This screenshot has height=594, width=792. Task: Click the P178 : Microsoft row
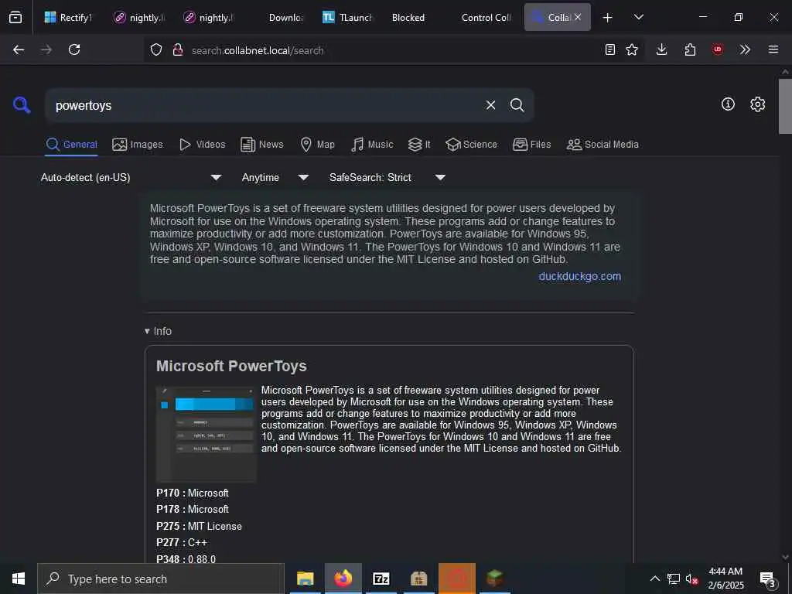[193, 509]
